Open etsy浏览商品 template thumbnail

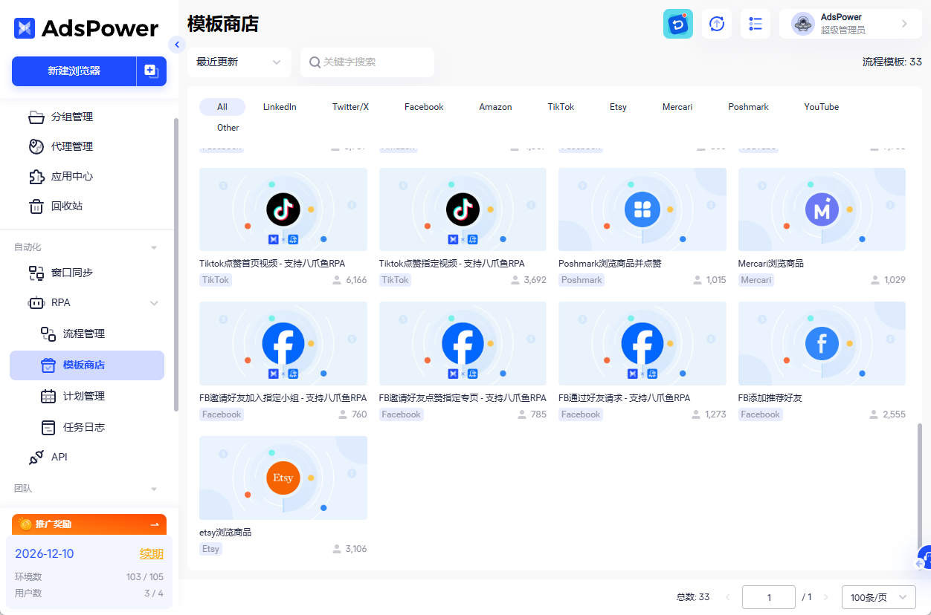[x=283, y=478]
